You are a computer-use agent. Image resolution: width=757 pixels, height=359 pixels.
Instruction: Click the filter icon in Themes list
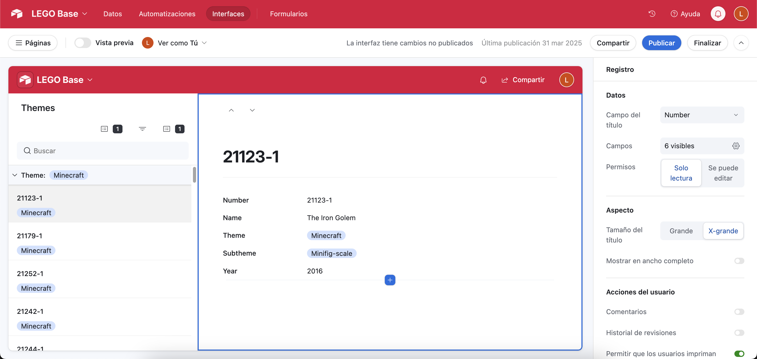pyautogui.click(x=142, y=129)
